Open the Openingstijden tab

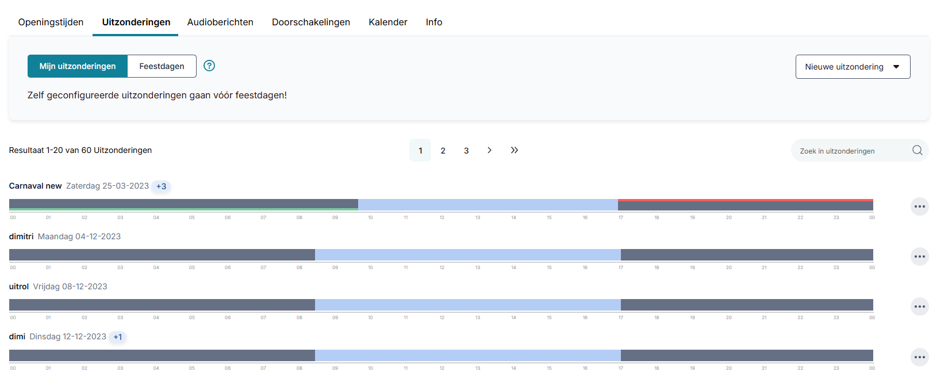click(x=51, y=22)
